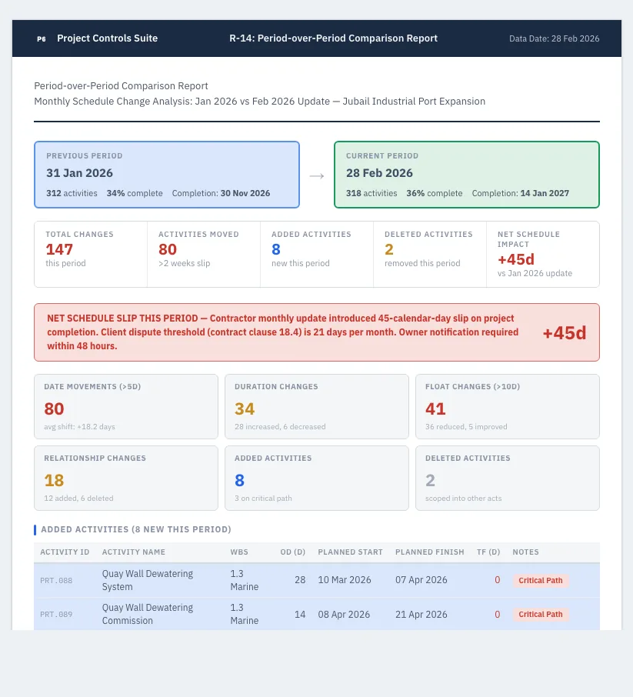Open the Added Activities card with 3 on critical path
633x697 pixels.
click(x=317, y=479)
